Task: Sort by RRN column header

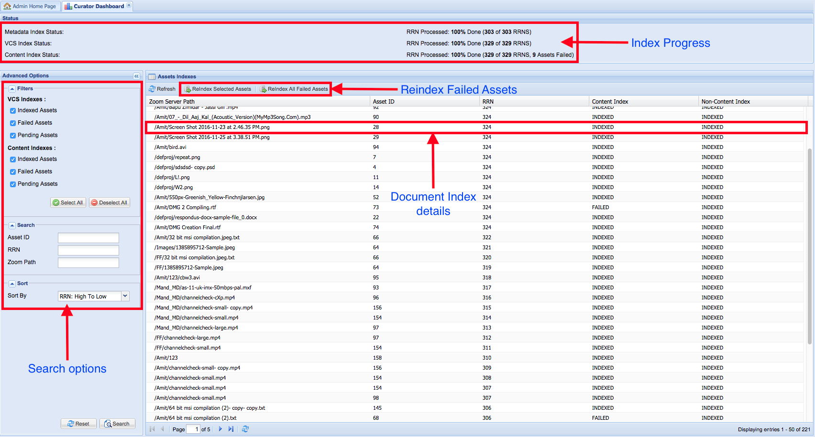Action: [x=534, y=101]
